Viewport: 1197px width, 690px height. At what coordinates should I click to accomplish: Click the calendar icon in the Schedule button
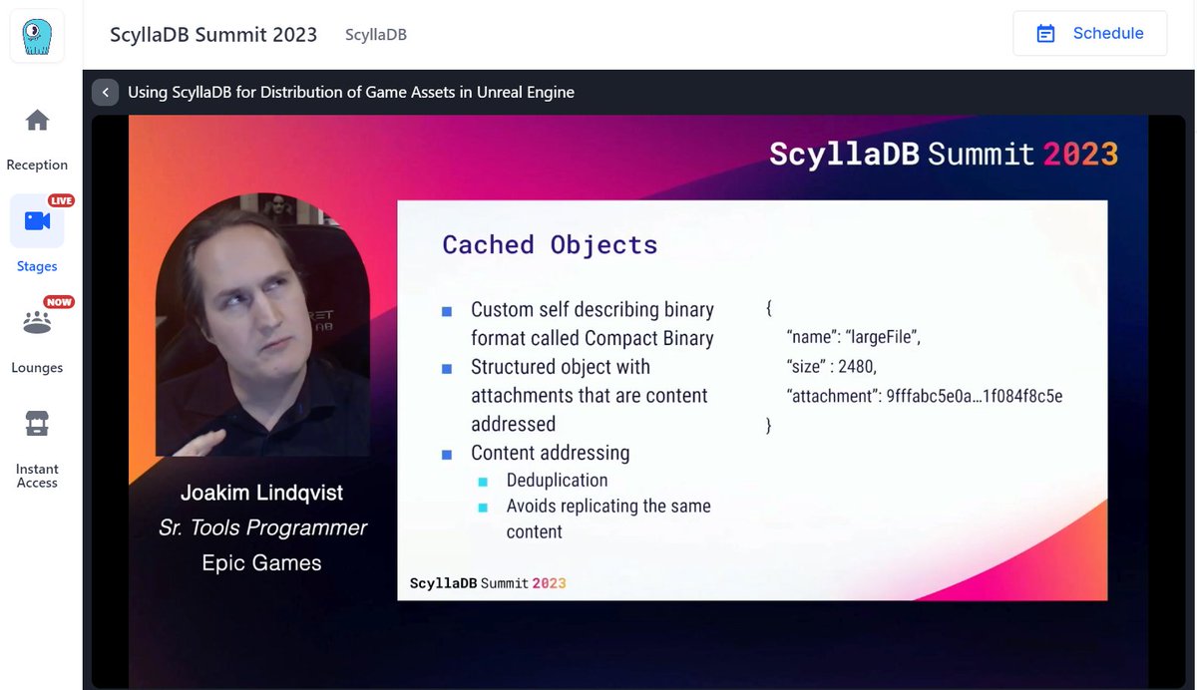coord(1045,34)
